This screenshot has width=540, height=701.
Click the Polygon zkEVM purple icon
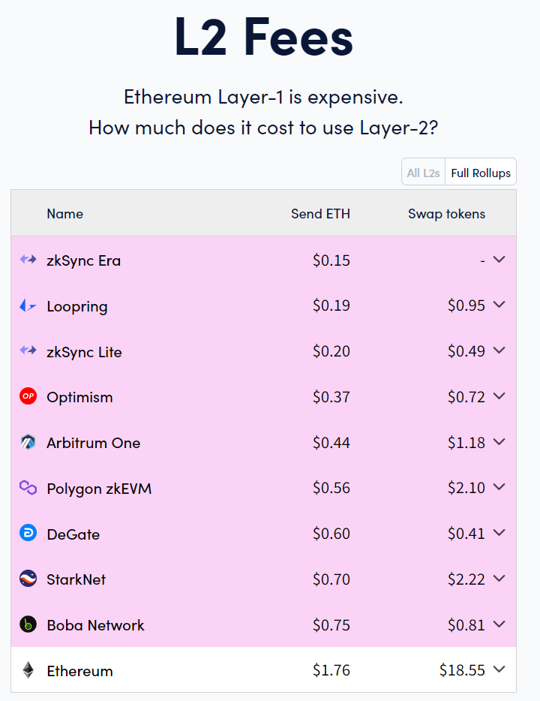pos(28,488)
